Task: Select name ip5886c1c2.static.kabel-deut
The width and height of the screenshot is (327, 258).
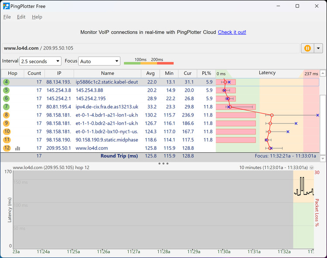Action: (x=107, y=82)
